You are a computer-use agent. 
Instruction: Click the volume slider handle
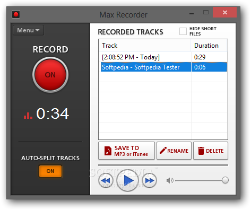tap(225, 180)
